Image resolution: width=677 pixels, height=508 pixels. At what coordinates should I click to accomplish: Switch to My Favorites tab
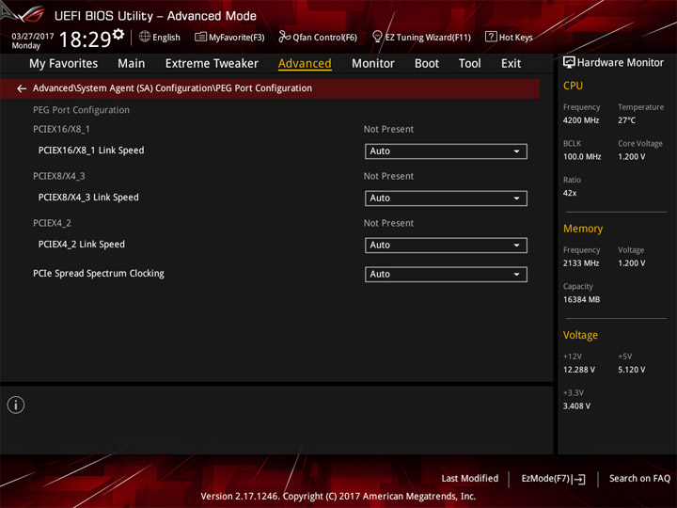click(64, 64)
